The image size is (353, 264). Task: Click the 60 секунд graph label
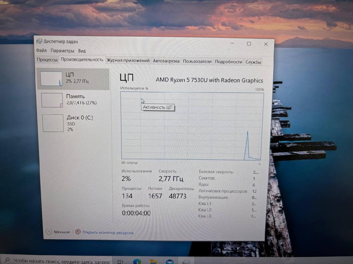[129, 163]
